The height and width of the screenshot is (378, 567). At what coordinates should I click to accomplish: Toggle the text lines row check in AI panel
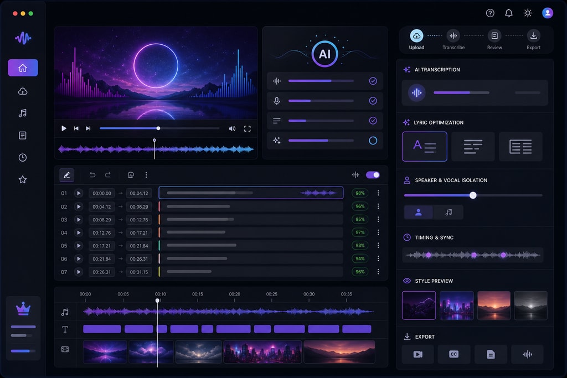[x=373, y=121]
